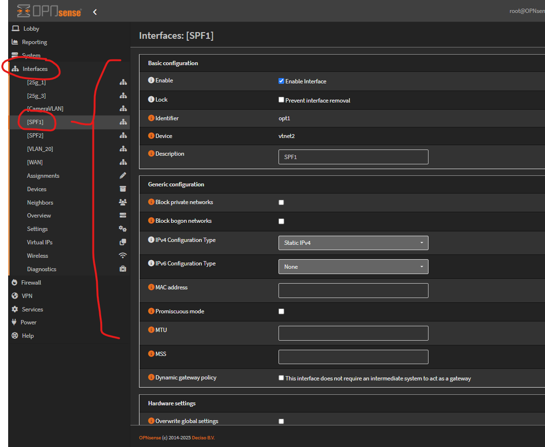This screenshot has width=545, height=447.
Task: Open interface assignments via the pencil icon
Action: coord(123,175)
